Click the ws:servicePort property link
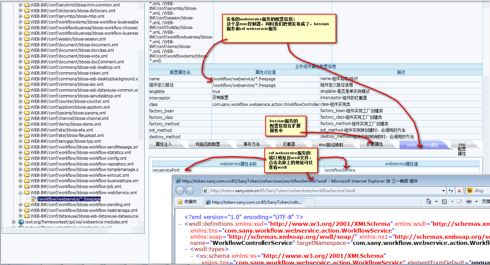The image size is (490, 265). 166,170
